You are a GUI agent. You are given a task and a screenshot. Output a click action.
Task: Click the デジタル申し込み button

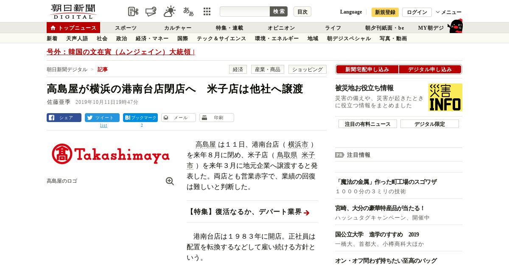coord(430,70)
